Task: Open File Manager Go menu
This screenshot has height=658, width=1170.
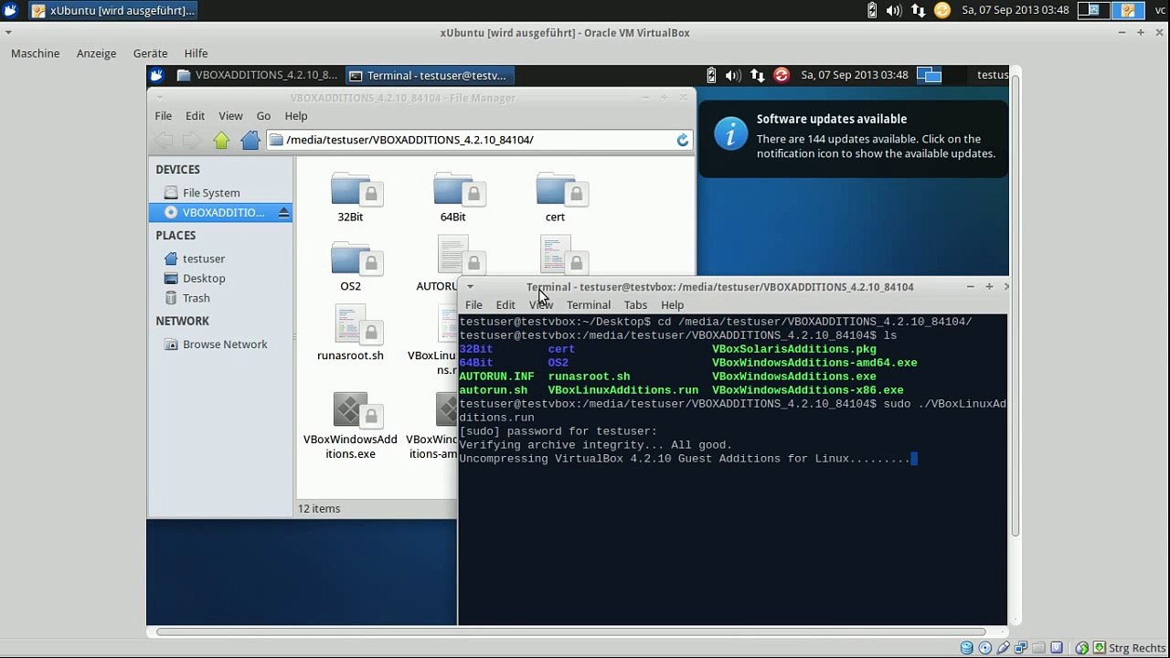Action: (263, 116)
